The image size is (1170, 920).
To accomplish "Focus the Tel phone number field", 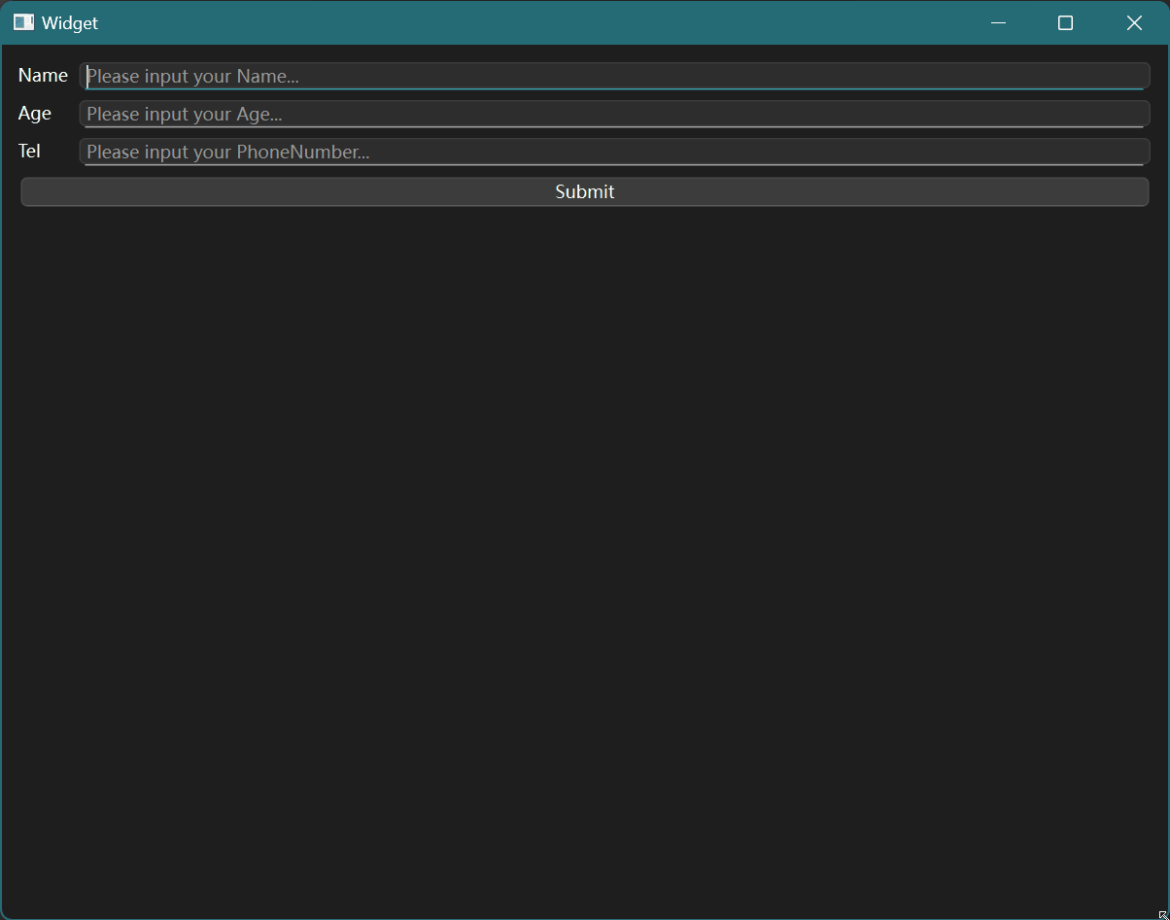I will (x=614, y=152).
